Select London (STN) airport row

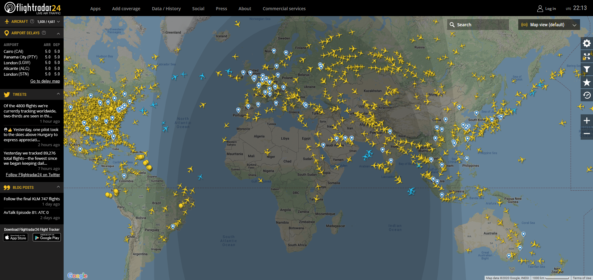pos(32,74)
